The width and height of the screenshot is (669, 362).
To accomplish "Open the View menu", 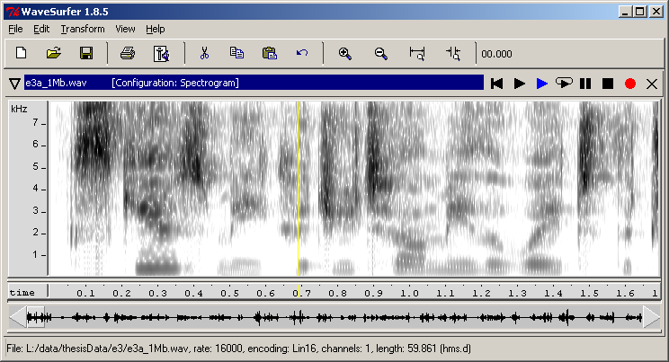I will (x=126, y=29).
